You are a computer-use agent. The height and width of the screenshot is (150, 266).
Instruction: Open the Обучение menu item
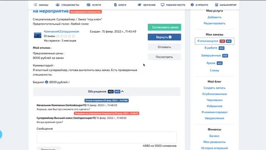(147, 5)
